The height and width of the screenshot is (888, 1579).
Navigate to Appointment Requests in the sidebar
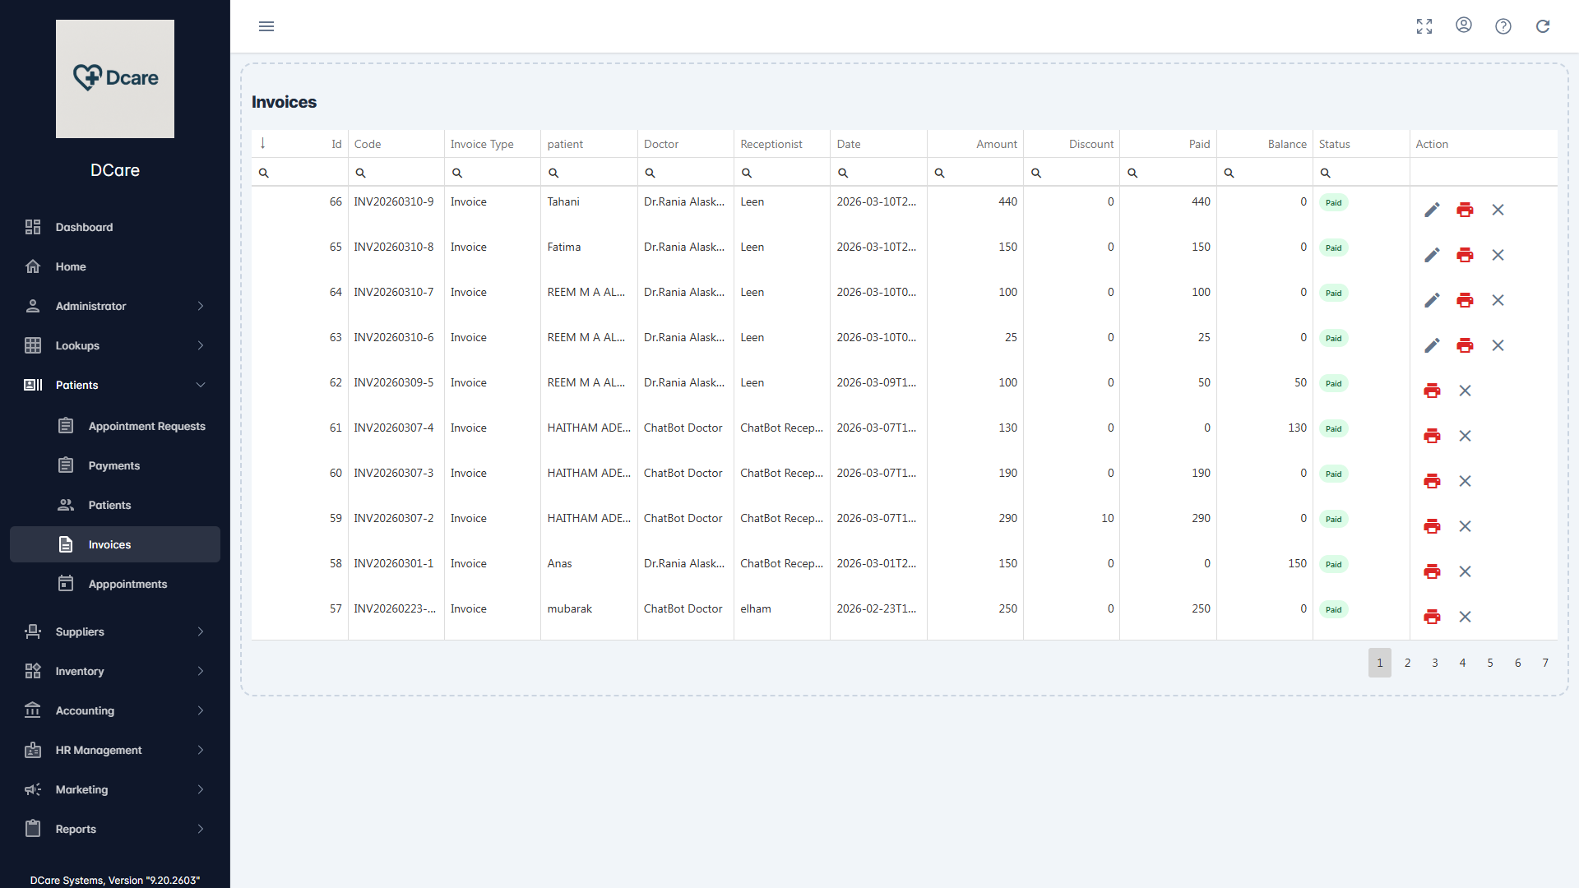[x=146, y=426]
